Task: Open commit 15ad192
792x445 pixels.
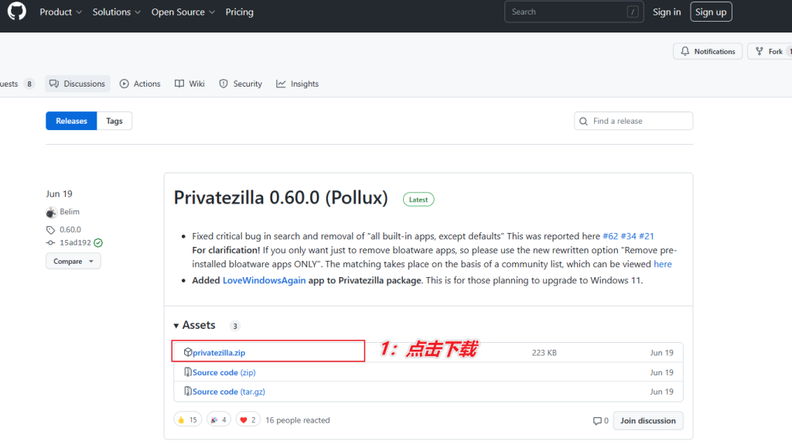Action: pyautogui.click(x=75, y=243)
